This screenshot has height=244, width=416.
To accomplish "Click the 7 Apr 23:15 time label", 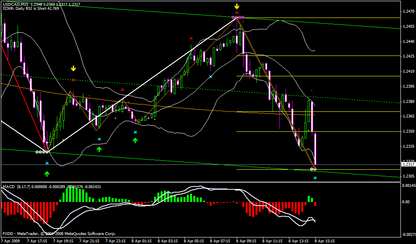I will pos(115,242).
